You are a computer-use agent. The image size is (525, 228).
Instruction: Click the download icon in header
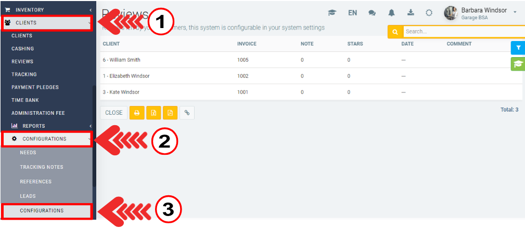410,12
